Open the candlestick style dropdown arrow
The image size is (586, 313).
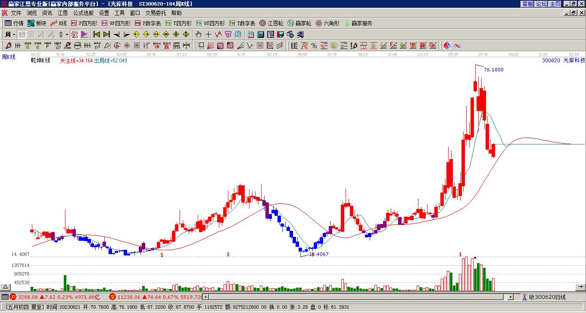point(67,34)
